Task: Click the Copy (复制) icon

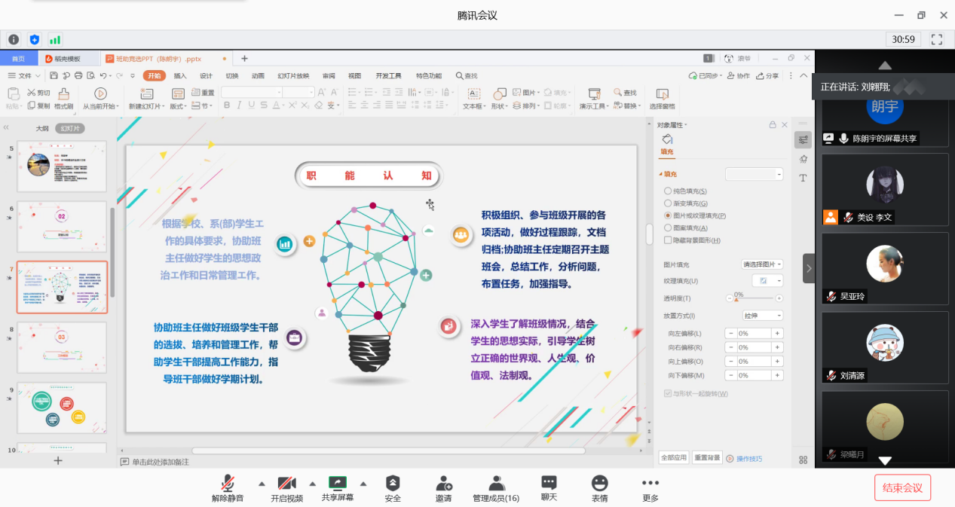Action: point(32,106)
